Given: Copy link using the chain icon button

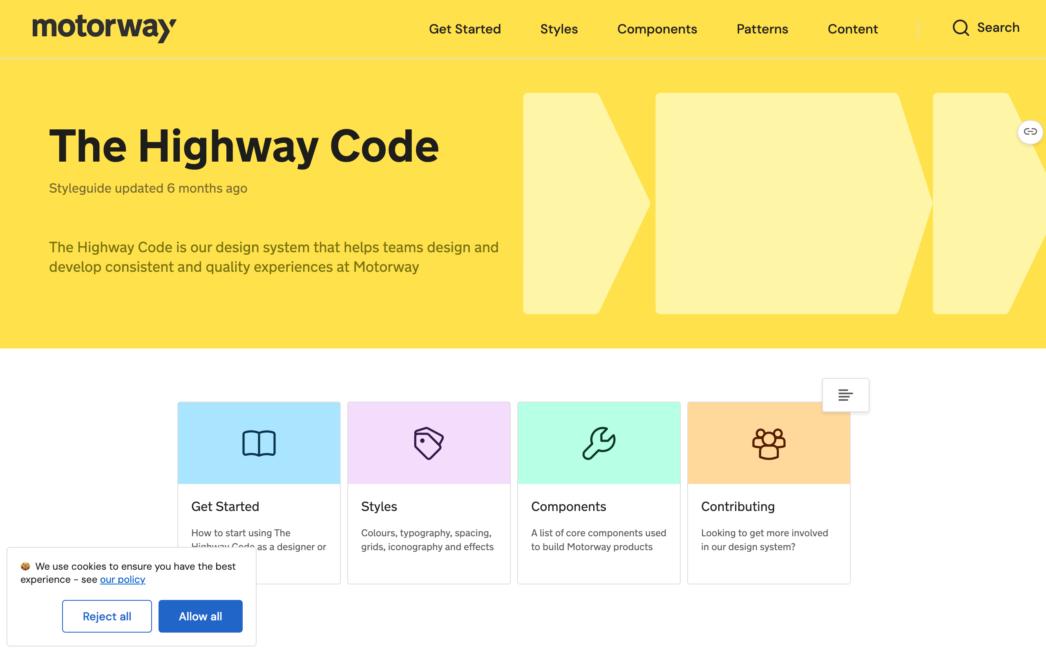Looking at the screenshot, I should pos(1030,132).
